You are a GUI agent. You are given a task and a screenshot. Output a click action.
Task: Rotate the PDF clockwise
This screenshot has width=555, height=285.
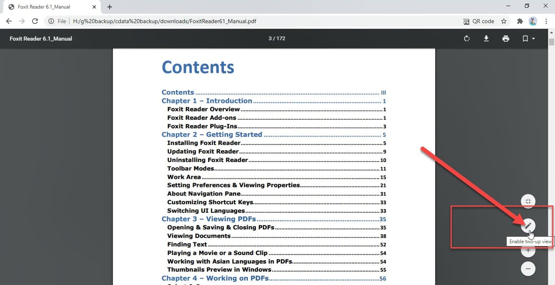click(x=467, y=39)
